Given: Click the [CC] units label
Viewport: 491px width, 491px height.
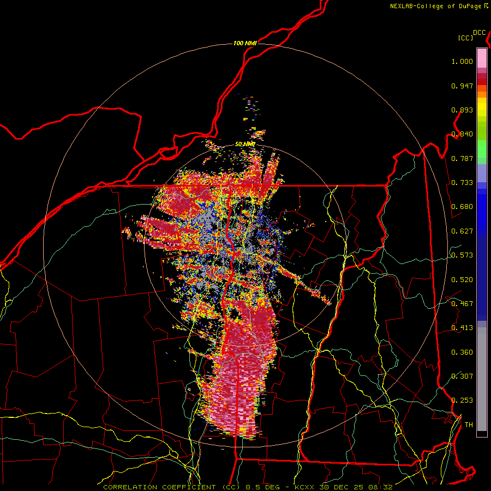Looking at the screenshot, I should (465, 38).
